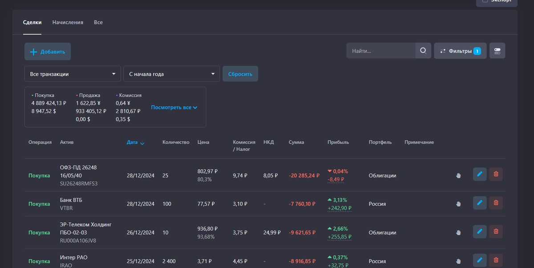Click the +242,90 ₽ profit value

tap(340, 208)
